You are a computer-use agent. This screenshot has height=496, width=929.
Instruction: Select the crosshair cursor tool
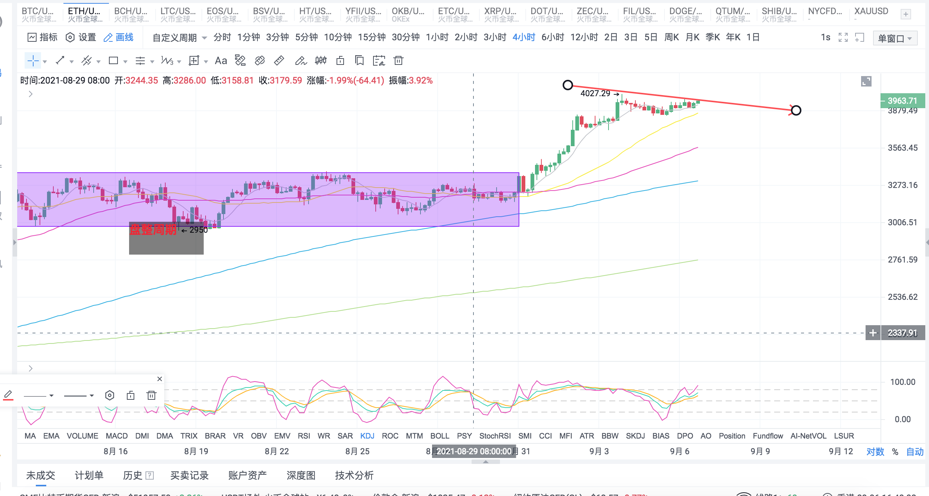coord(33,60)
